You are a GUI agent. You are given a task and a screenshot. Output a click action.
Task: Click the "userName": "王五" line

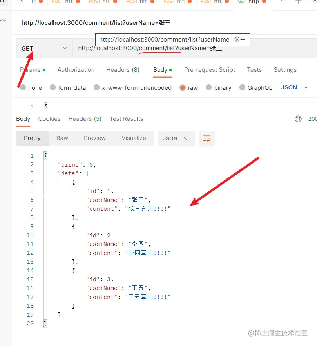coord(118,288)
